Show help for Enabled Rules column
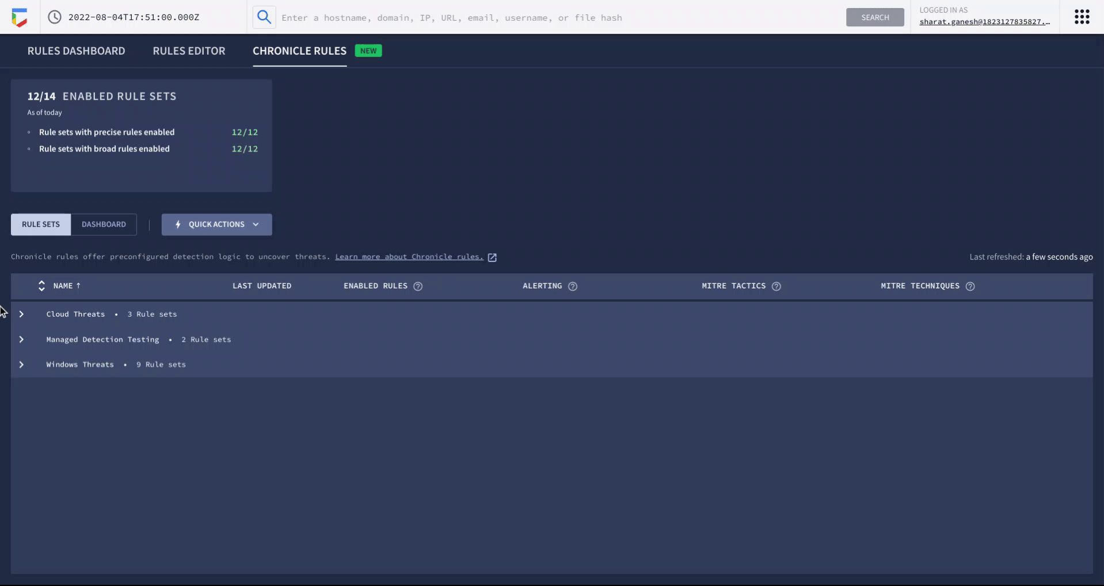Viewport: 1104px width, 586px height. pos(418,286)
